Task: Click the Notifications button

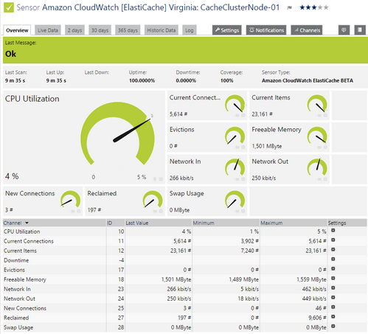Action: (266, 30)
